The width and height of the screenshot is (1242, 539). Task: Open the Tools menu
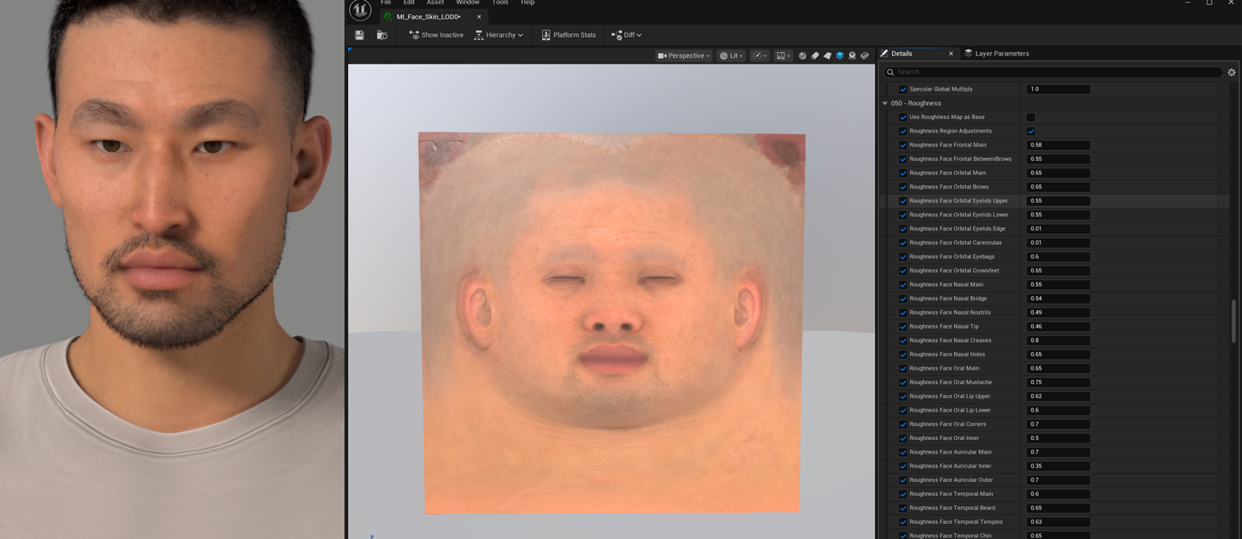[500, 3]
